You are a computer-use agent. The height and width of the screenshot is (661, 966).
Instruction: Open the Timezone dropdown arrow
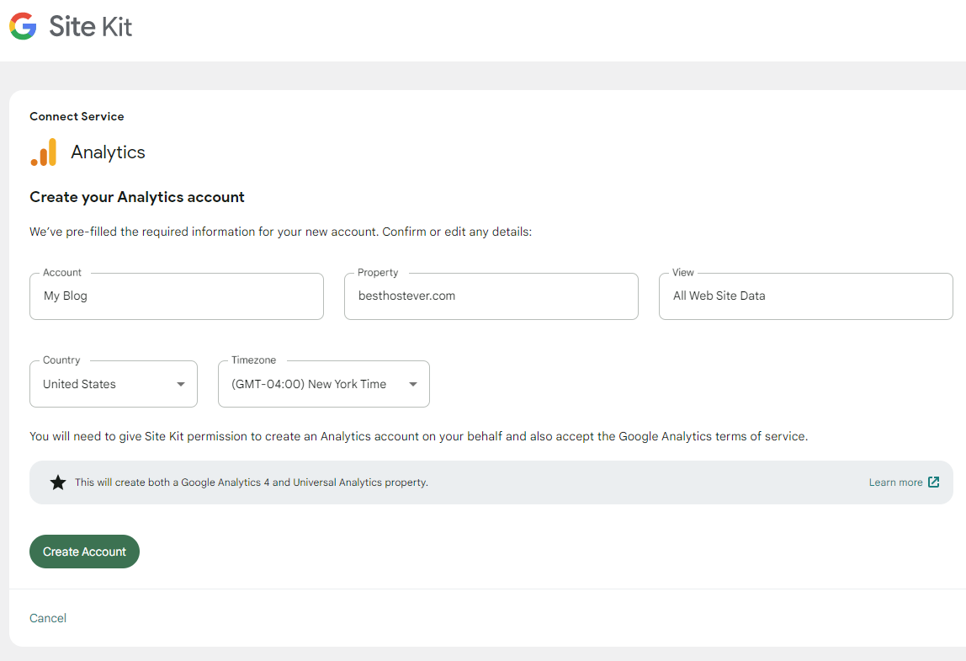tap(413, 384)
